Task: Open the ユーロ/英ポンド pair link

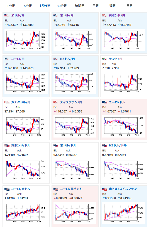Action: [x=71, y=189]
